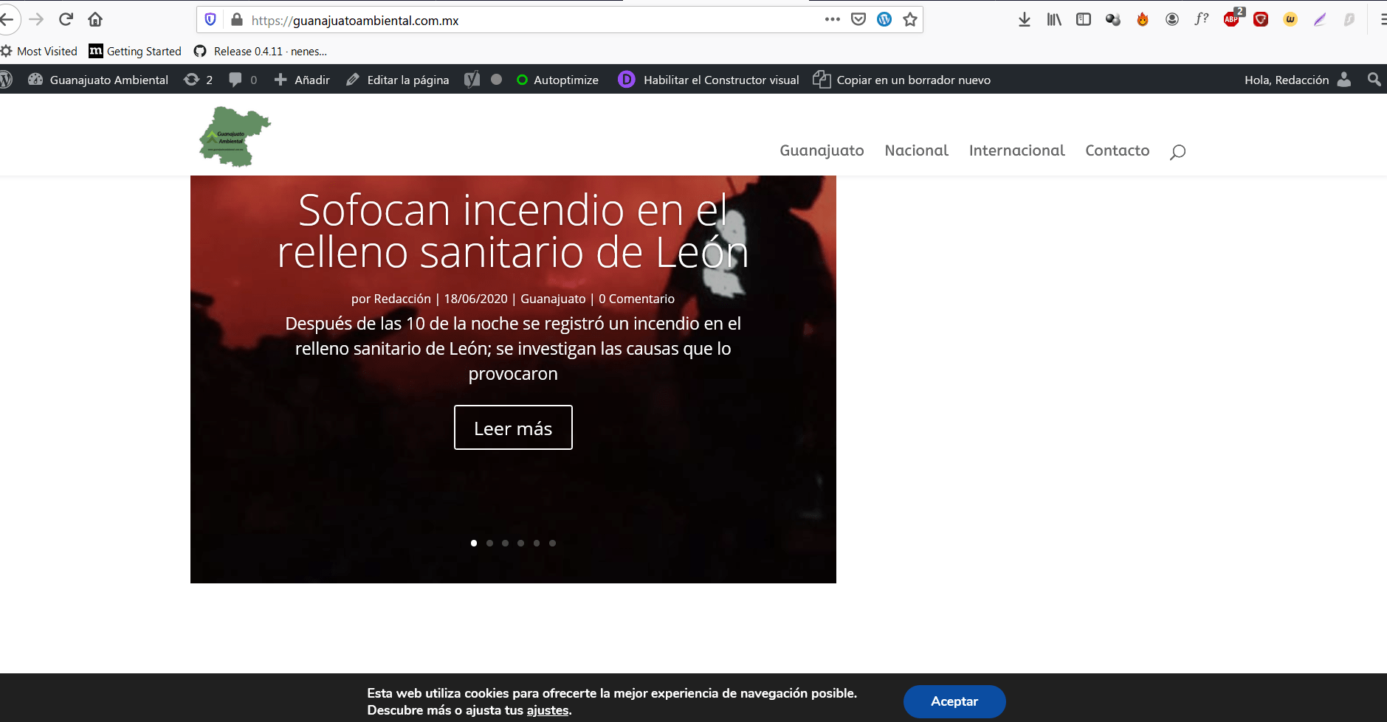Open the site search magnifier
Image resolution: width=1387 pixels, height=722 pixels.
coord(1177,152)
